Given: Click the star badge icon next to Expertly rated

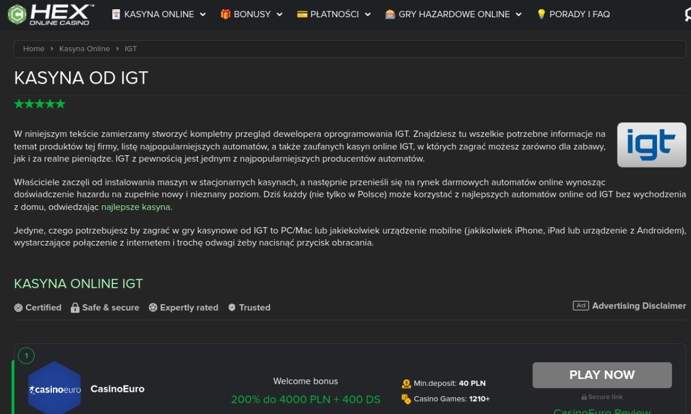Looking at the screenshot, I should pos(153,307).
